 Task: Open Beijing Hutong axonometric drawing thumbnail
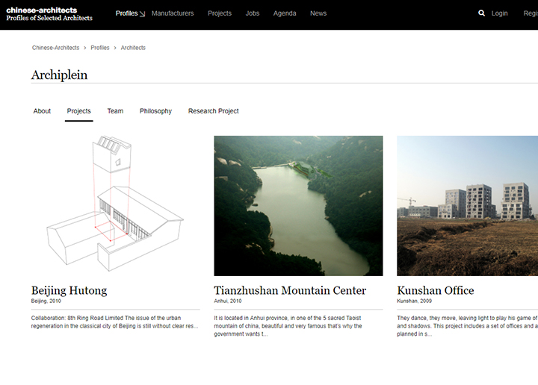pos(115,205)
